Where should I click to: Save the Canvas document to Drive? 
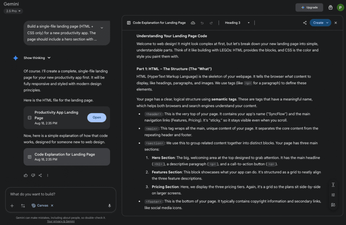(193, 23)
